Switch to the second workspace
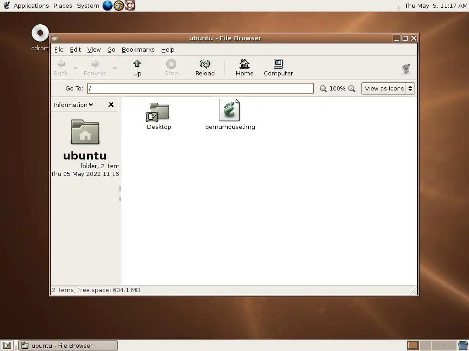This screenshot has width=469, height=351. click(x=425, y=346)
